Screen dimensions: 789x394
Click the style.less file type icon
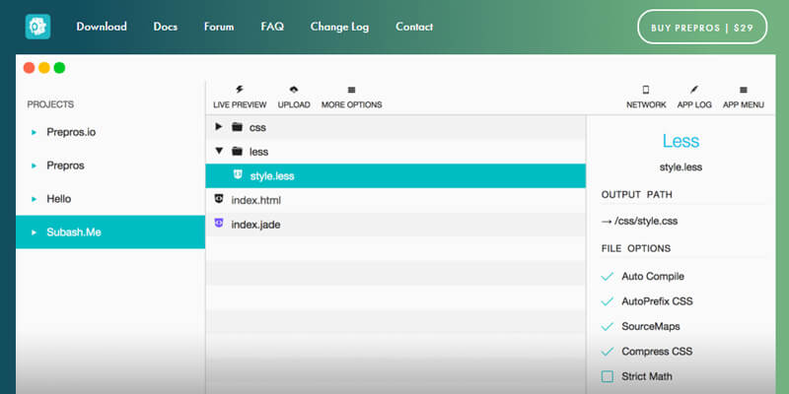click(x=238, y=174)
